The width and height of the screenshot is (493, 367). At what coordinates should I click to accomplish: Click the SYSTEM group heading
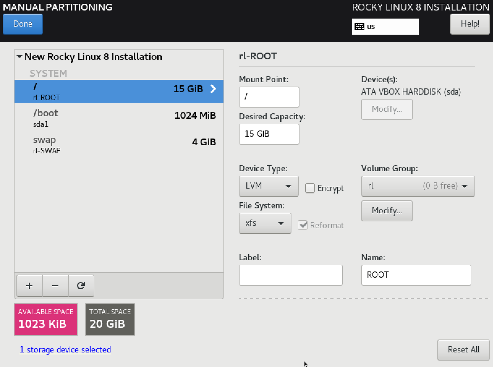[x=48, y=73]
